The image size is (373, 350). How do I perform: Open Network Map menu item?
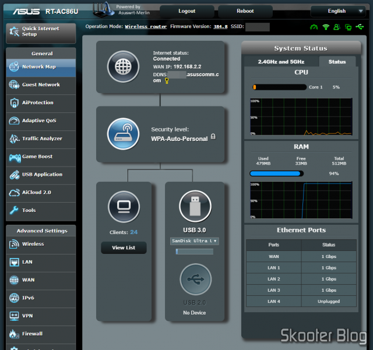[41, 67]
